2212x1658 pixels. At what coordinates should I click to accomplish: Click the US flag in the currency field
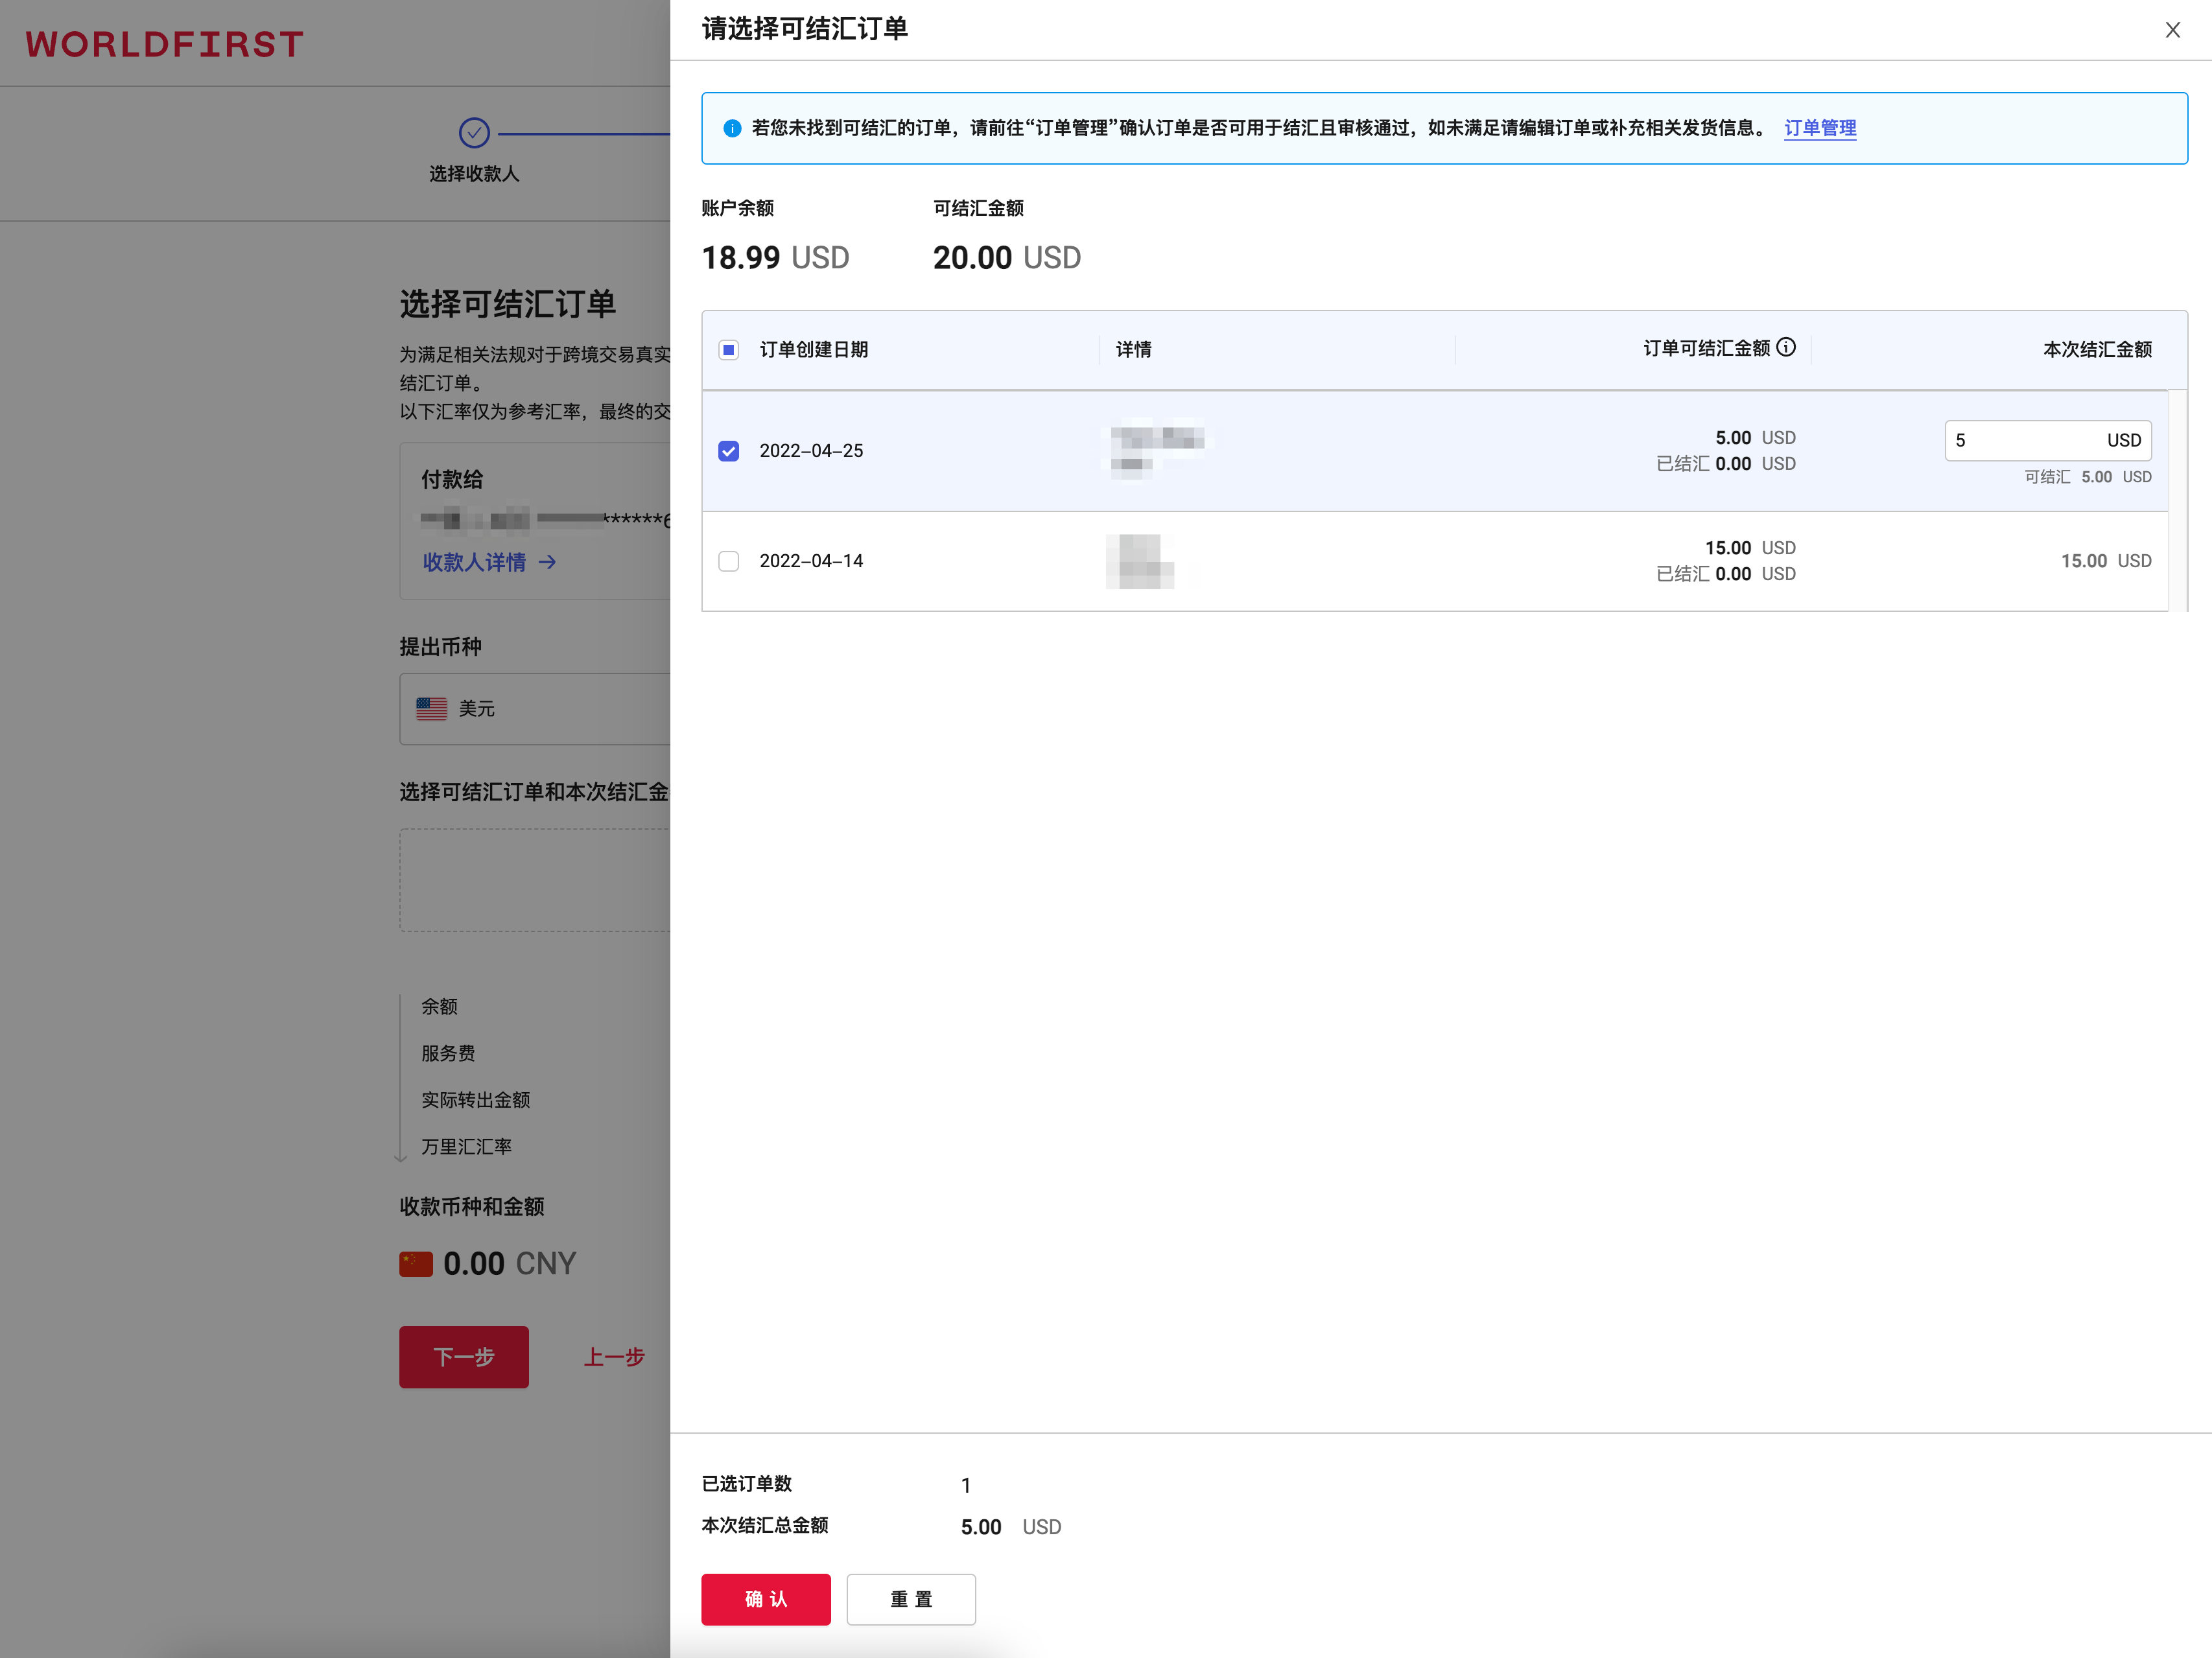[x=431, y=709]
